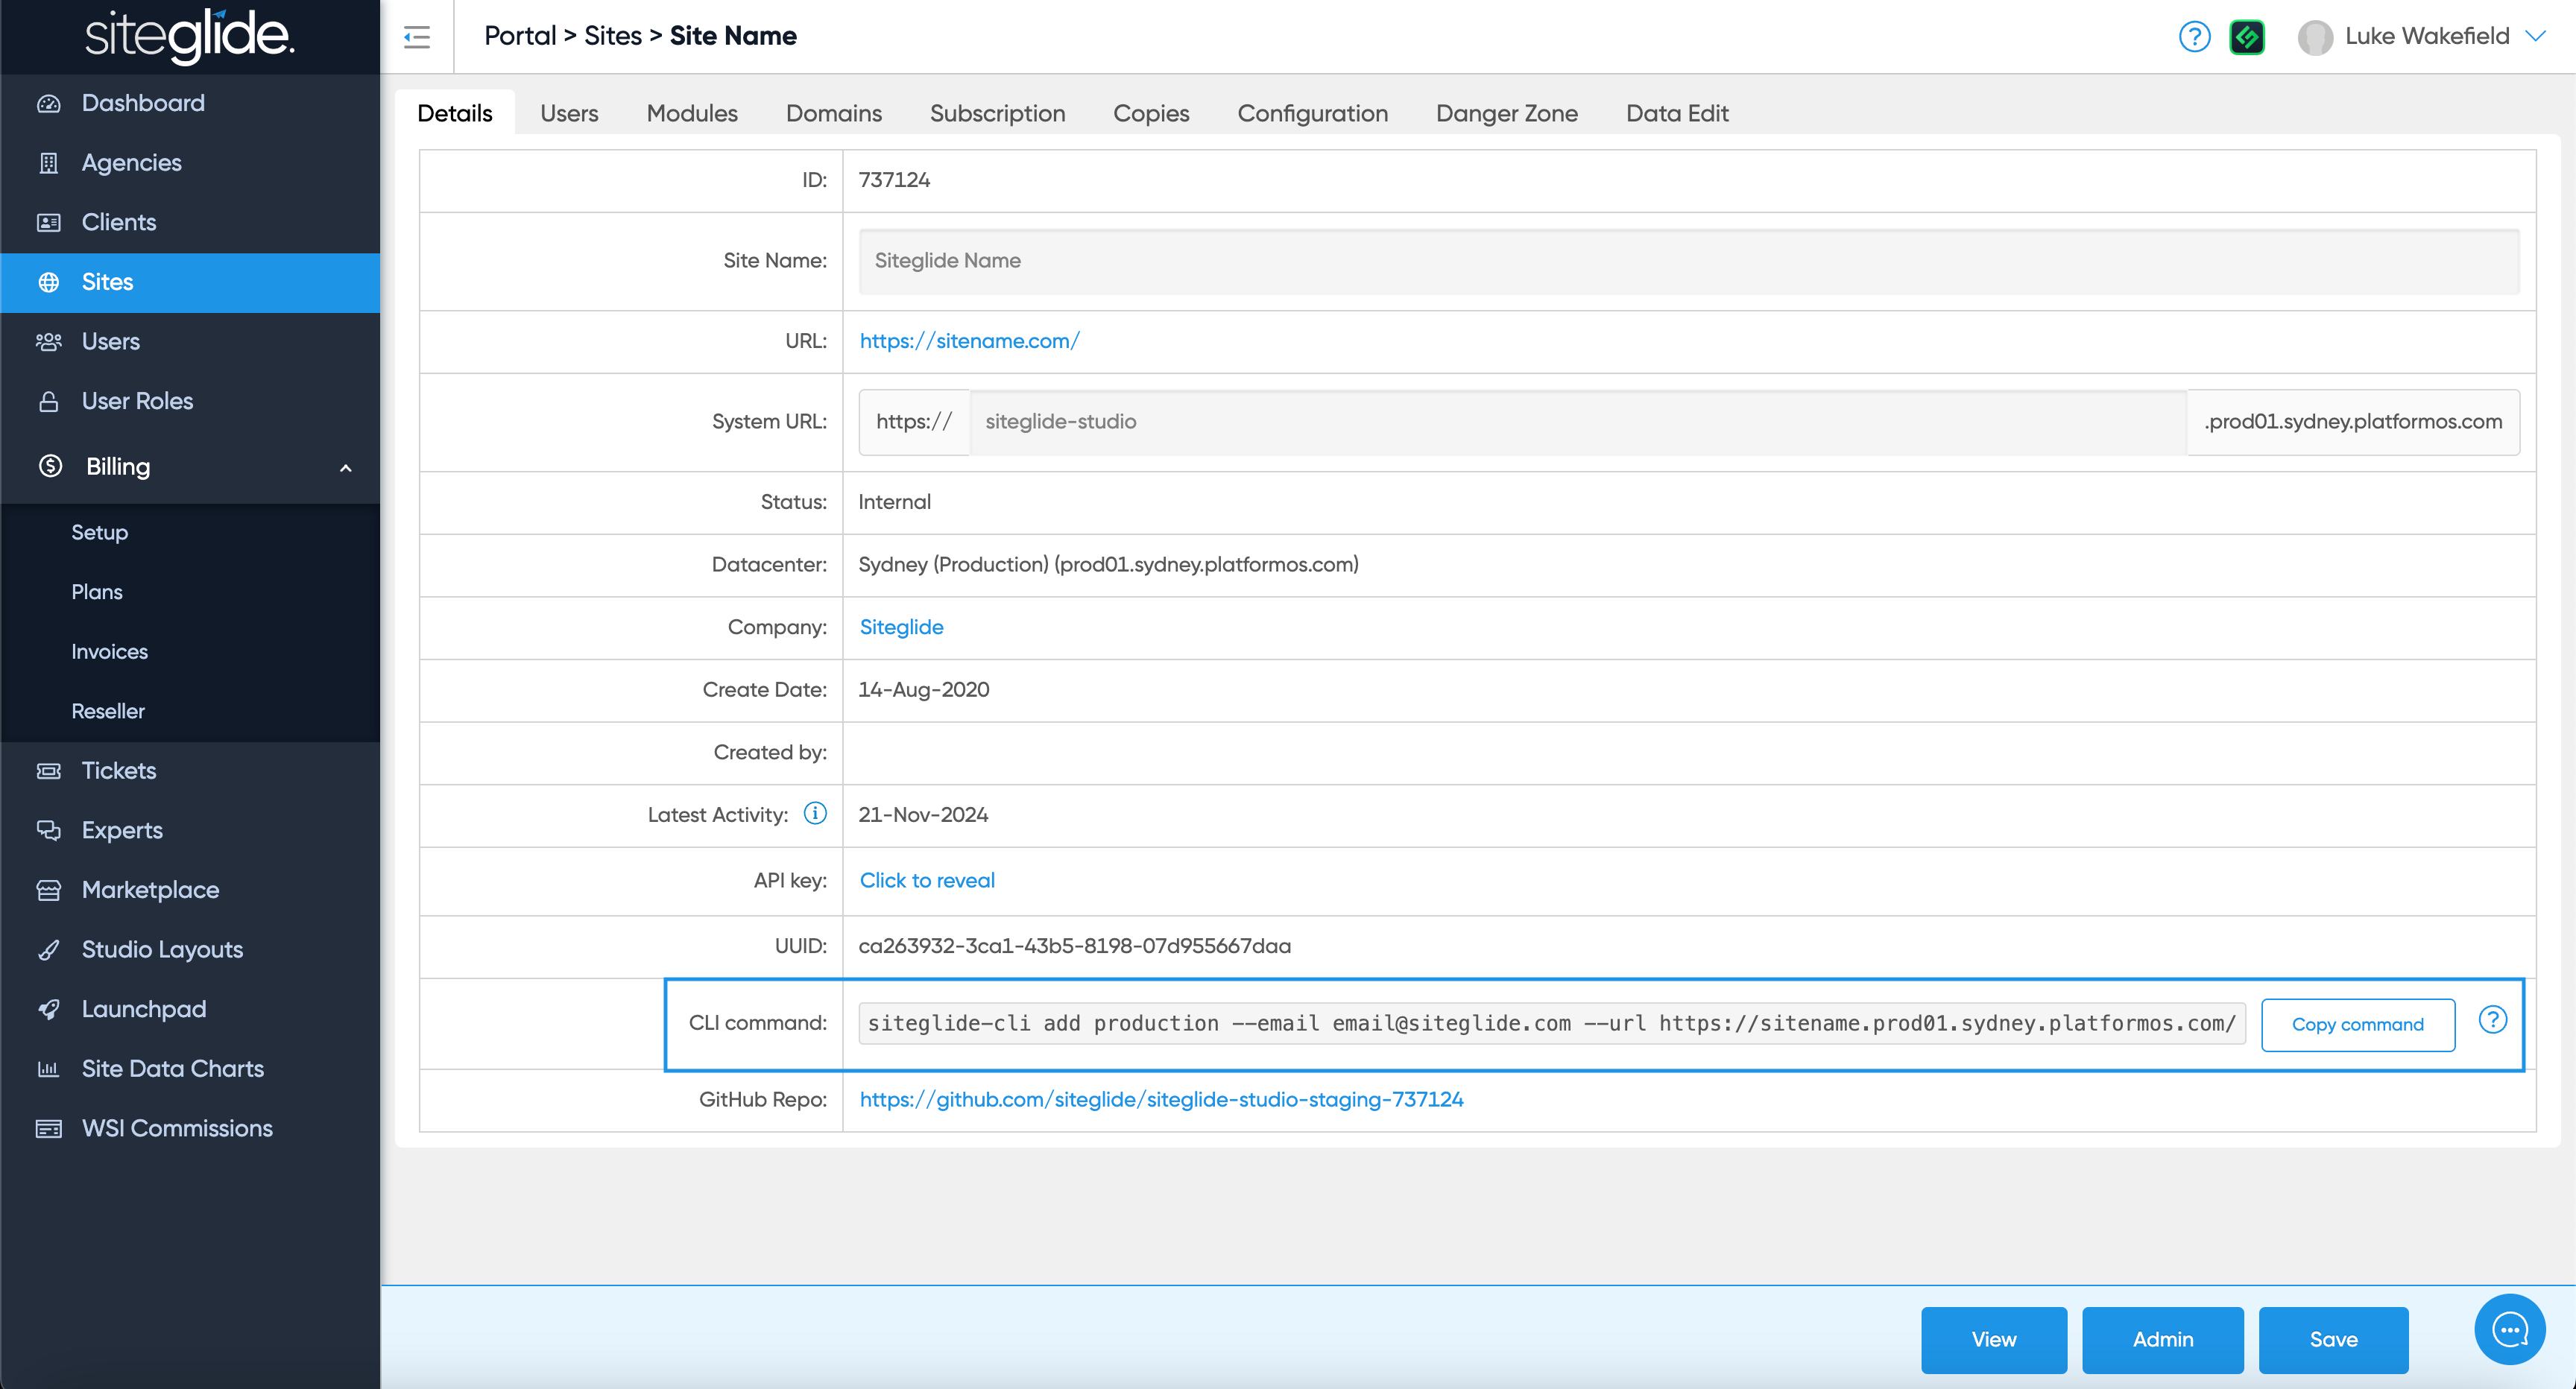Open Setup under Billing
2576x1389 pixels.
point(100,532)
